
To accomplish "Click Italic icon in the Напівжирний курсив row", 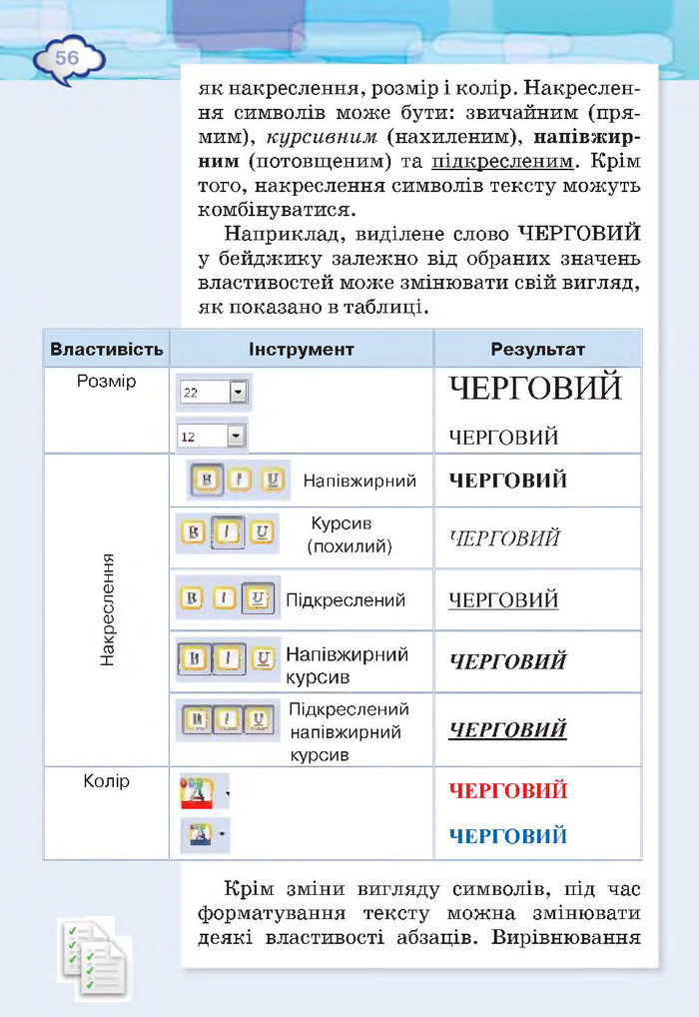I will 229,658.
